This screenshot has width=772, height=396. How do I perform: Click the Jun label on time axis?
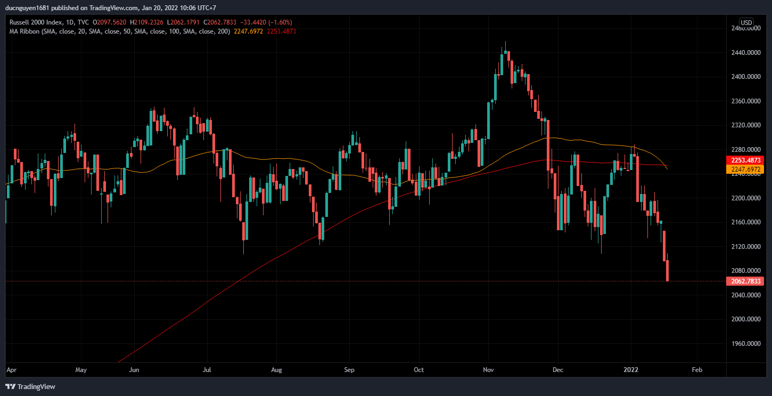coord(135,369)
